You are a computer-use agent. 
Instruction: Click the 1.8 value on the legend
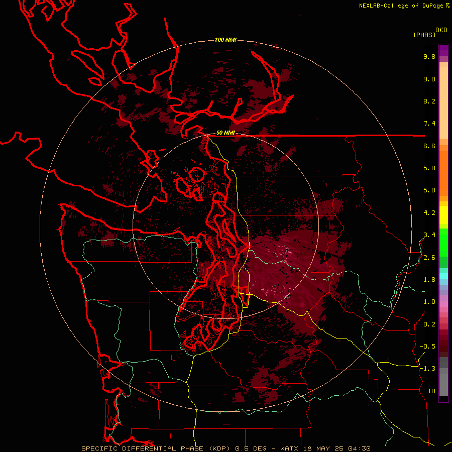click(429, 280)
